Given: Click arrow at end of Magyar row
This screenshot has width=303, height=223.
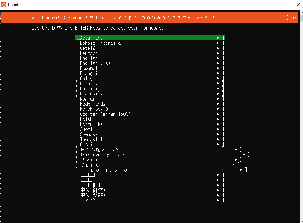Looking at the screenshot, I should [218, 99].
